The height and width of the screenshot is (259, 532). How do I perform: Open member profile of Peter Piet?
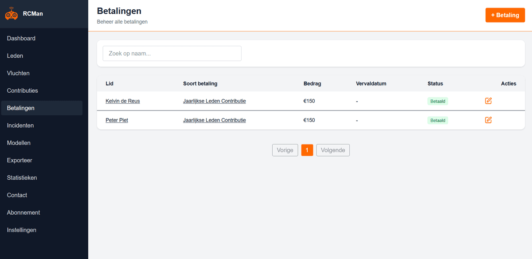pyautogui.click(x=117, y=120)
